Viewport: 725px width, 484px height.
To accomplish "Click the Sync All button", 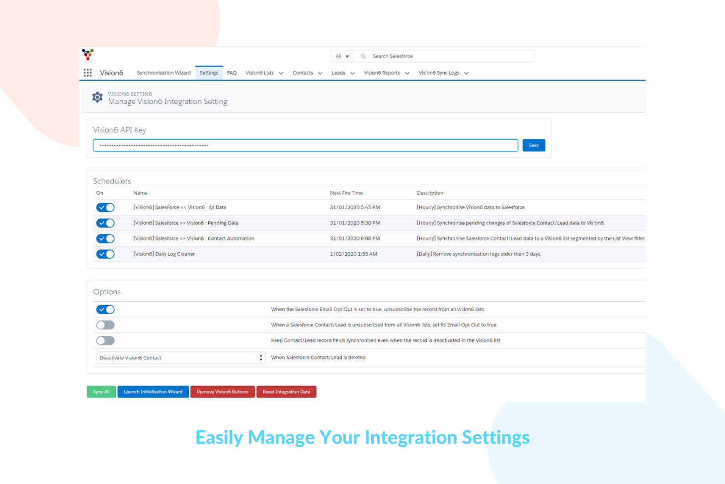I will pyautogui.click(x=101, y=392).
